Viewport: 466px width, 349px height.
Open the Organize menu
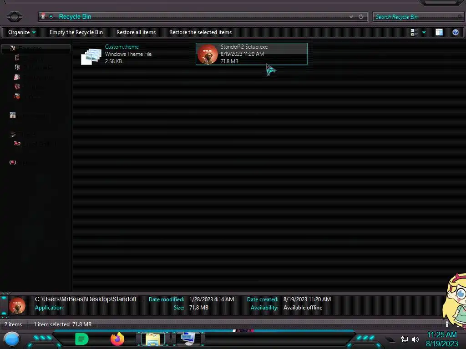pos(22,32)
